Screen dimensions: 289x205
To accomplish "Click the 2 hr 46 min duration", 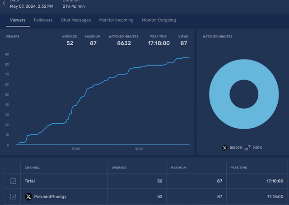I will click(x=74, y=6).
